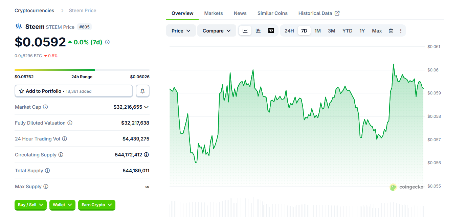Switch to line chart view icon
This screenshot has width=466, height=217.
coord(245,31)
